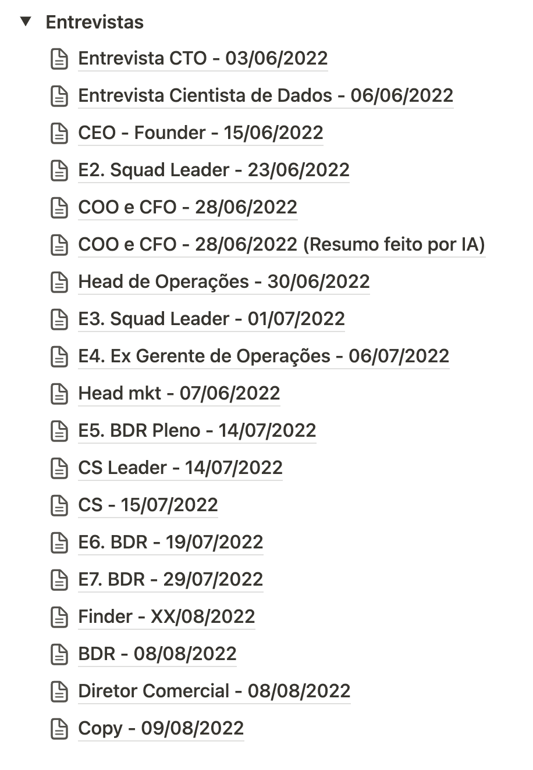
Task: Click the page icon next to CEO - Founder
Action: [59, 133]
